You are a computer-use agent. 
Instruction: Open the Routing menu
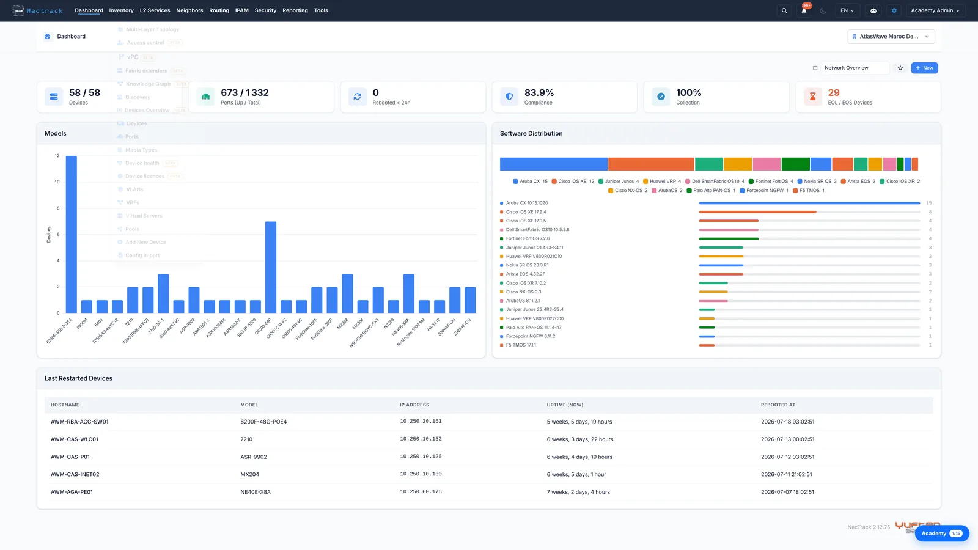219,10
